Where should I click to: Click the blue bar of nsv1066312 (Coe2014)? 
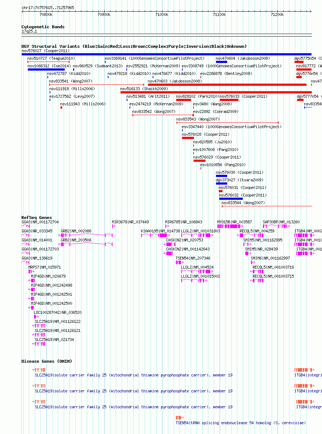tap(46, 69)
